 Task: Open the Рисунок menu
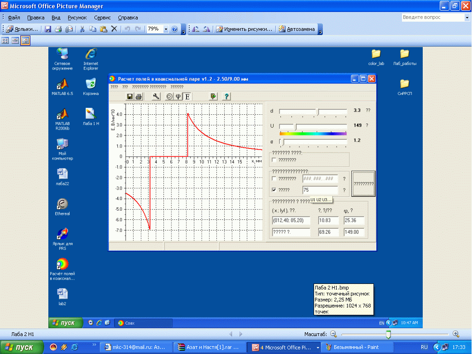pos(77,18)
